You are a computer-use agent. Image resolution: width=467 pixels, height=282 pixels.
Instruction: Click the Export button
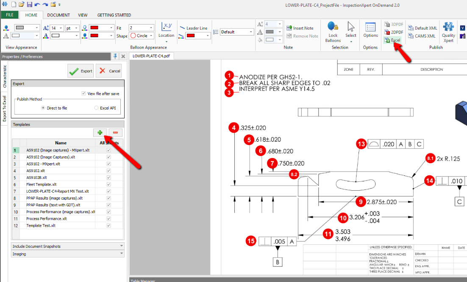tap(81, 71)
